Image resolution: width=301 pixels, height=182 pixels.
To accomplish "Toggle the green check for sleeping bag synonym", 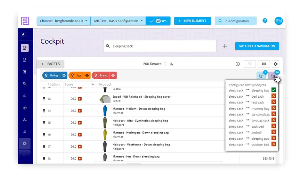I will pyautogui.click(x=274, y=90).
